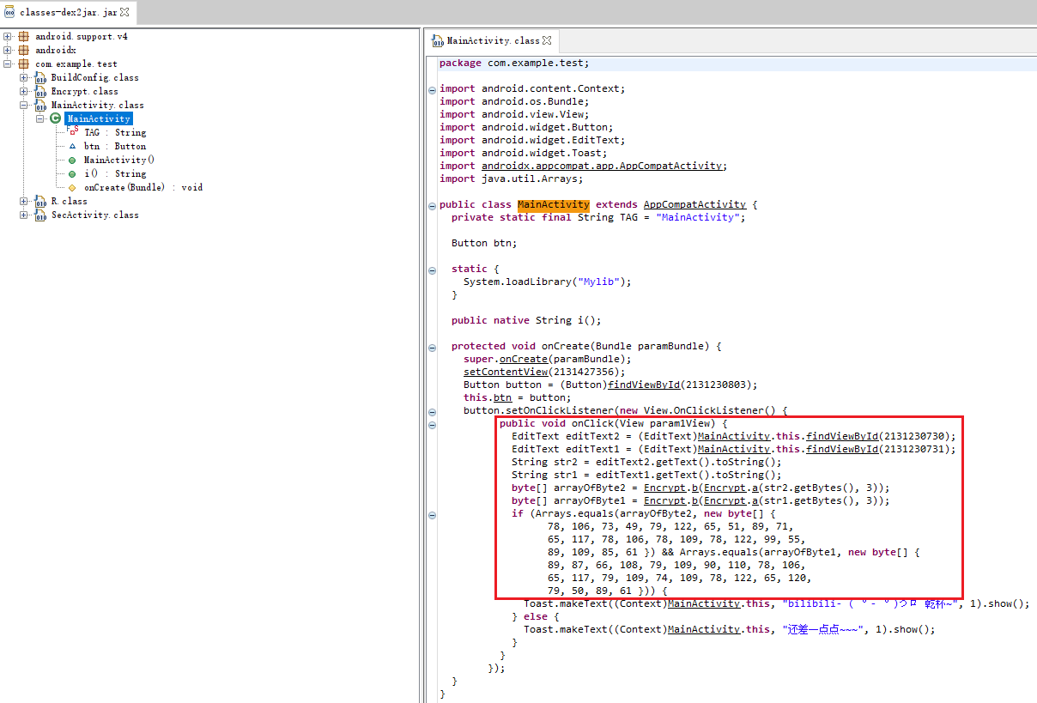Expand the android.support.v4 package

coord(8,37)
